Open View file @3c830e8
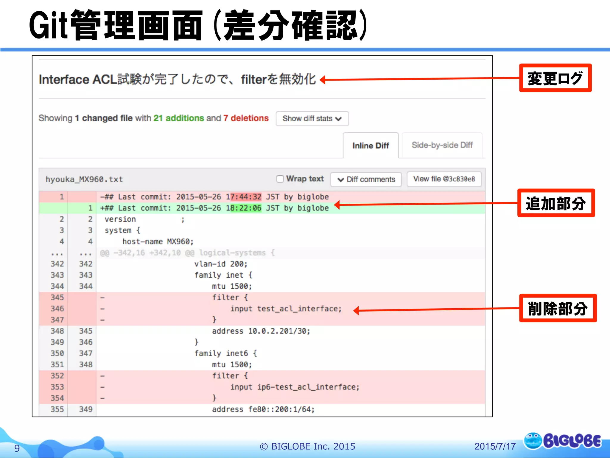The height and width of the screenshot is (458, 610). pyautogui.click(x=444, y=179)
